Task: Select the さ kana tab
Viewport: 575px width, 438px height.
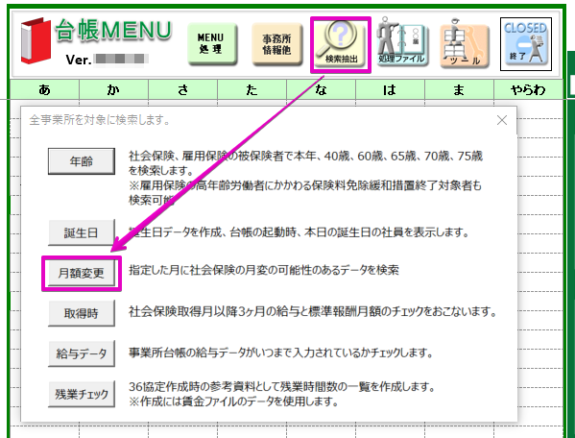Action: [182, 89]
